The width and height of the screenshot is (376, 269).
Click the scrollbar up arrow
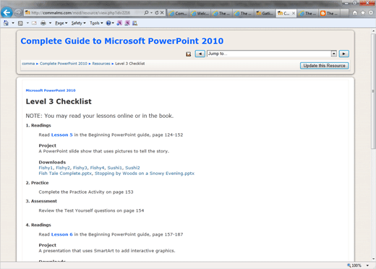click(373, 31)
